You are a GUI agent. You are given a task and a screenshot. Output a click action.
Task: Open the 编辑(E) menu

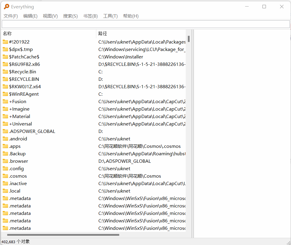pos(30,16)
